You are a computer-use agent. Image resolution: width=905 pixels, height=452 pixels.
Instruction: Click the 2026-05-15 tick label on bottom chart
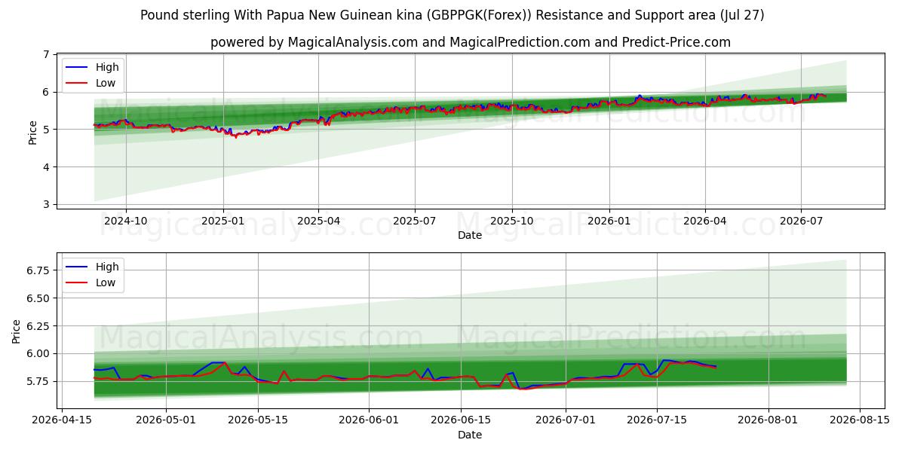[259, 420]
